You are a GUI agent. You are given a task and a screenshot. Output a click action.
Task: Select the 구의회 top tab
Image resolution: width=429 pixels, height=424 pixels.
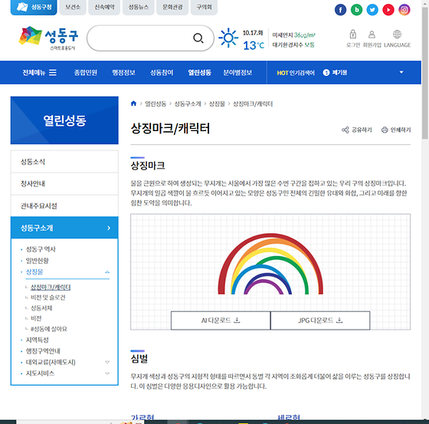pyautogui.click(x=204, y=8)
